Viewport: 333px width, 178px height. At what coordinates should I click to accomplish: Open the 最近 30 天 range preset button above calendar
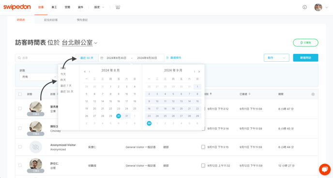tap(87, 58)
